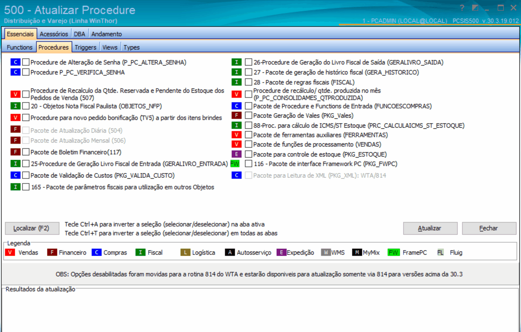Screen dimensions: 521x332
Task: Click the red V icon beside Recalculo Qtde. Reservada
Action: pos(15,94)
